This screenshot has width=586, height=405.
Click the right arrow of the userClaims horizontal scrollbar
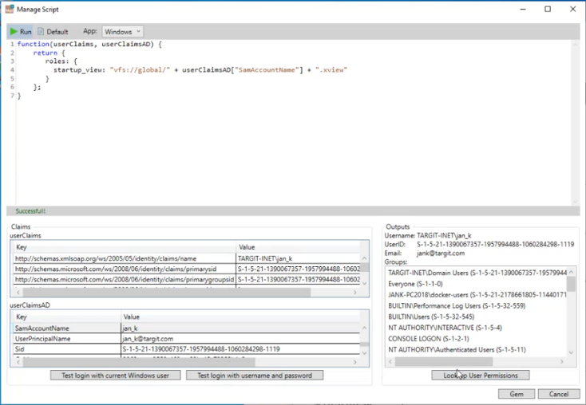tap(355, 293)
